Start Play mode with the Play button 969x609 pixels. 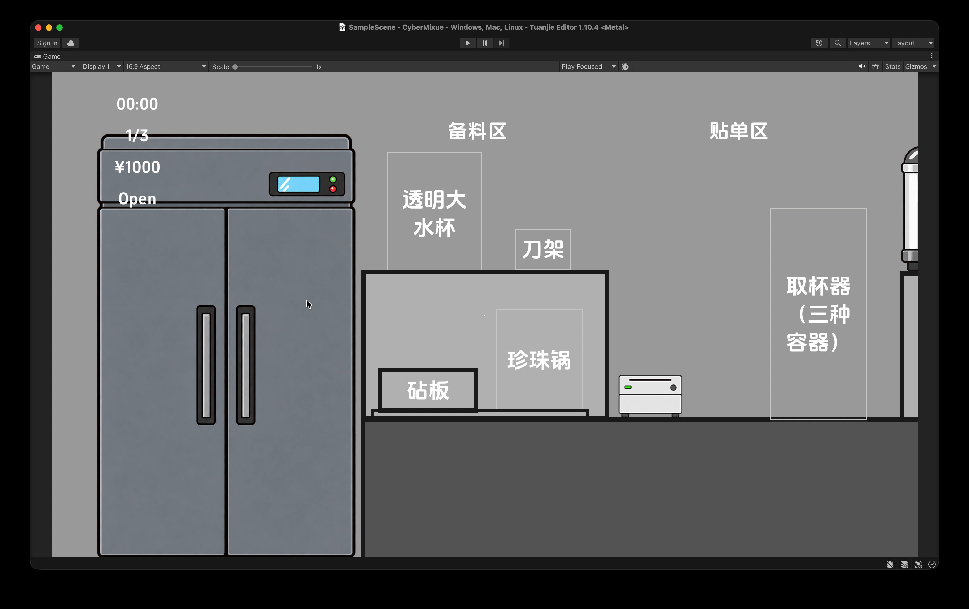coord(467,43)
